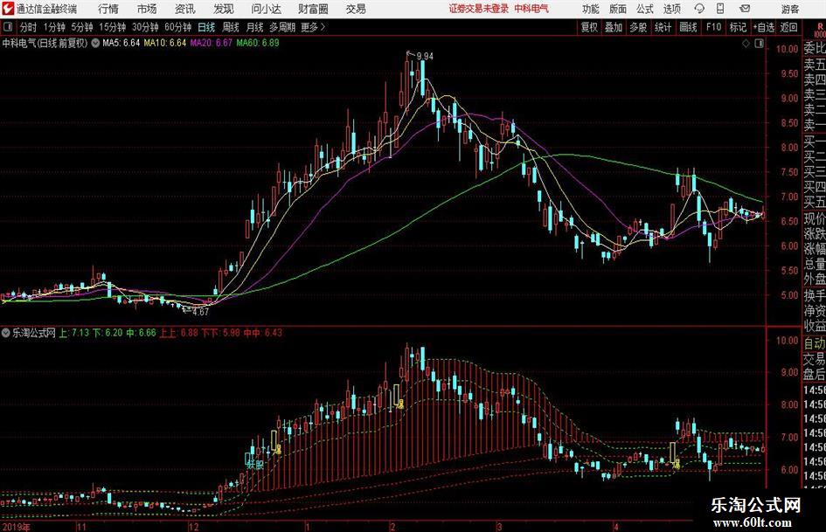The image size is (826, 532).
Task: Switch to the 分时 period tab
Action: pyautogui.click(x=29, y=27)
